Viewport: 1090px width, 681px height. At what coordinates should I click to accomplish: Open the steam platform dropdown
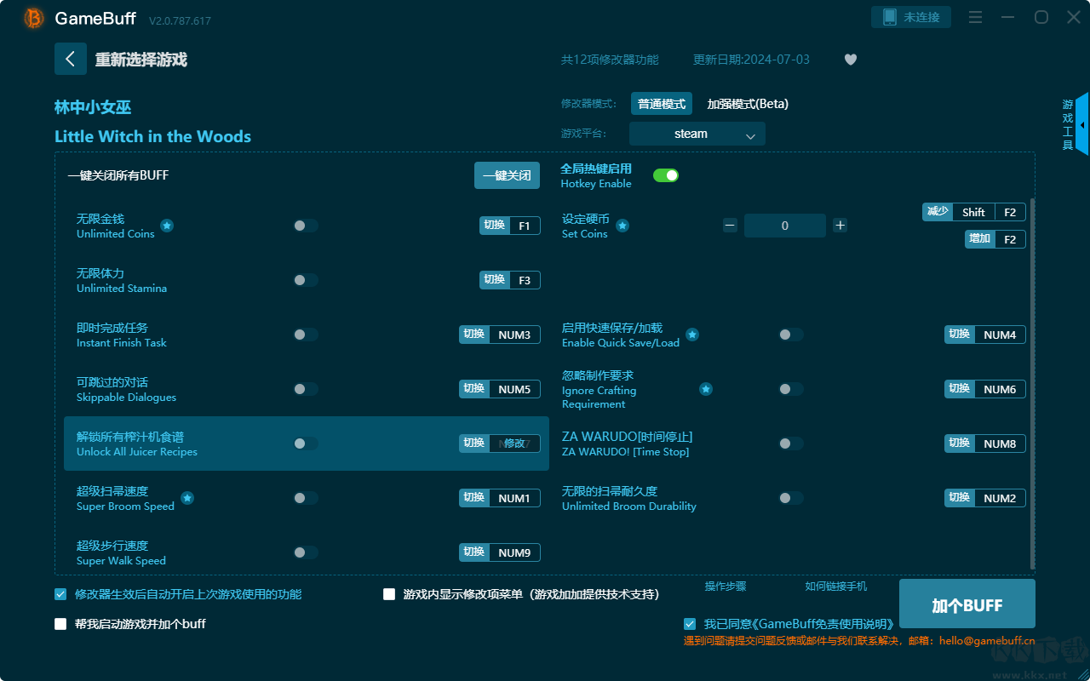pyautogui.click(x=697, y=134)
